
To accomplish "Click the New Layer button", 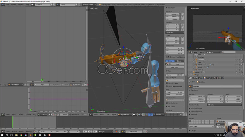I will click(x=175, y=67).
